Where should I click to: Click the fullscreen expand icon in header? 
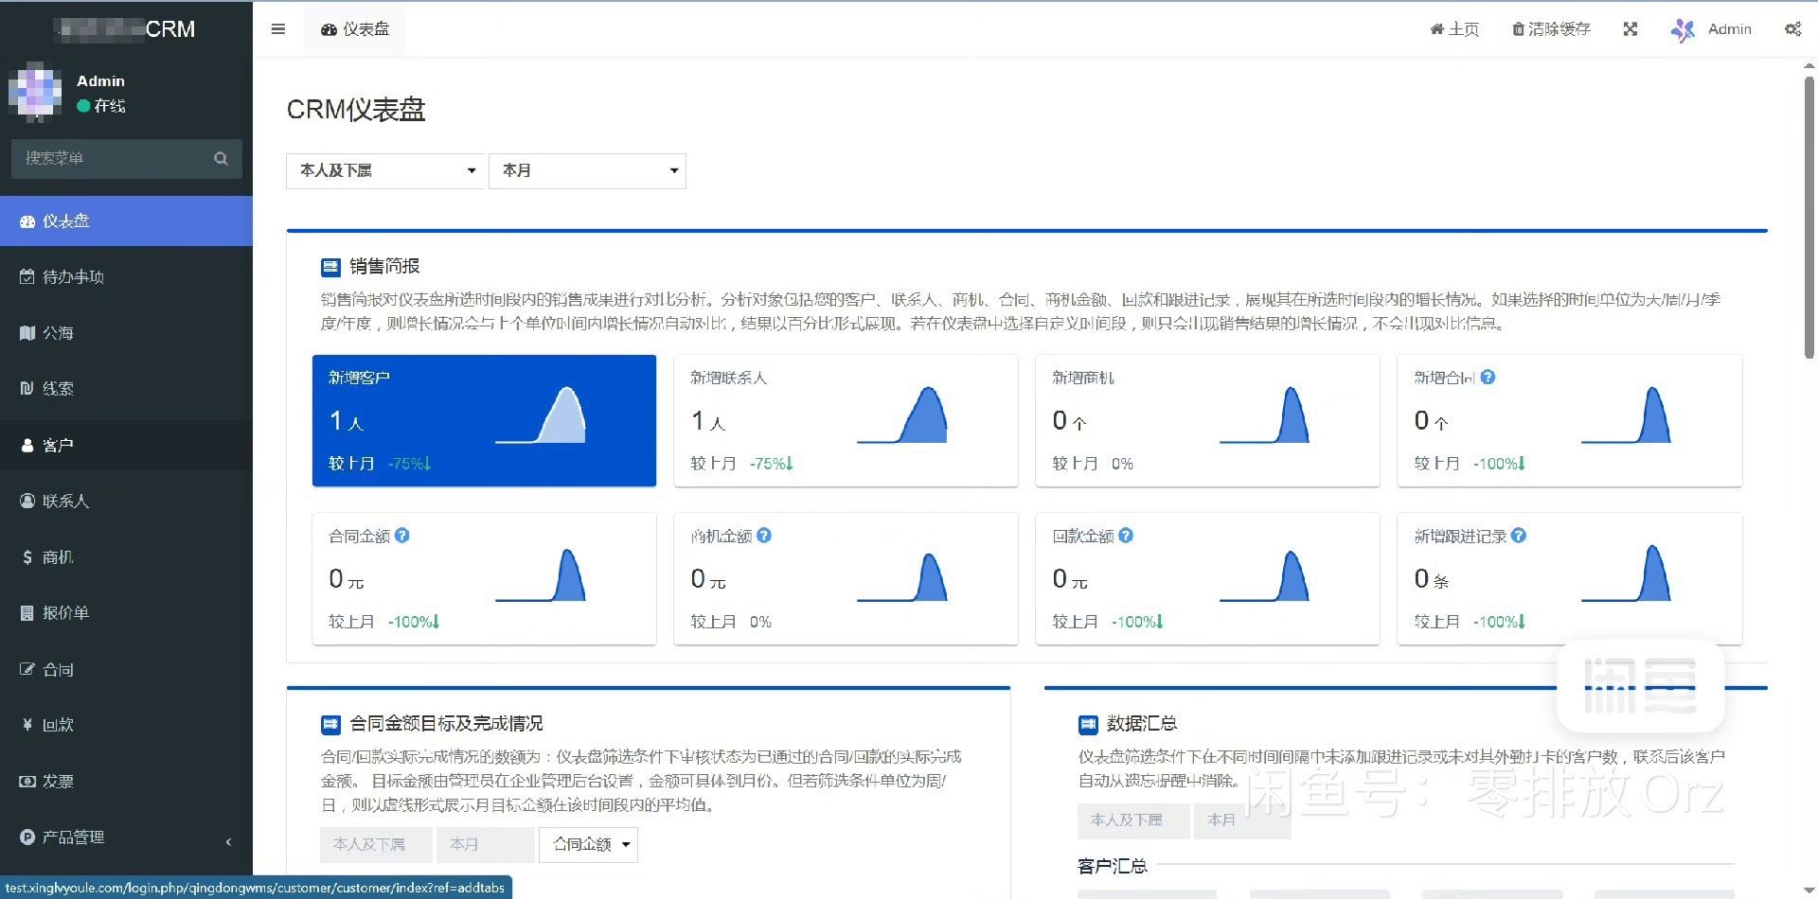[x=1630, y=29]
